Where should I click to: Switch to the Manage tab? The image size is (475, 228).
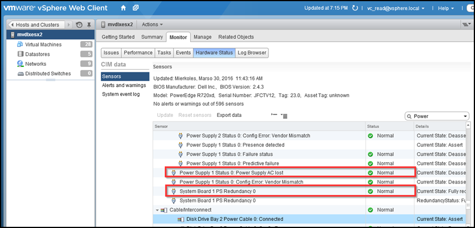[202, 37]
